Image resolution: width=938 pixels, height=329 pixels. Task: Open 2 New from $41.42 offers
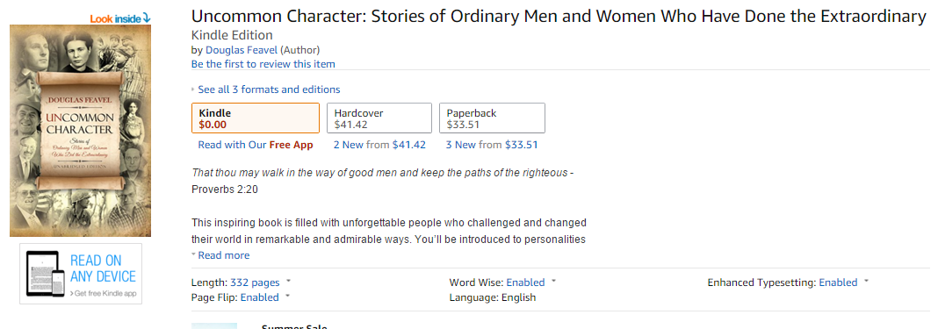click(x=379, y=145)
